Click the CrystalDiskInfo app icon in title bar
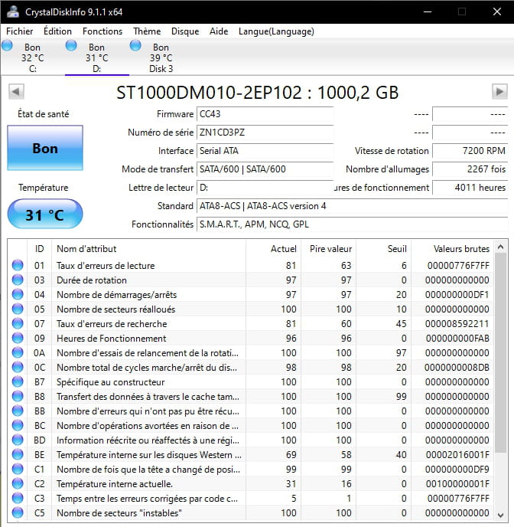Viewport: 514px width, 527px height. coord(13,11)
